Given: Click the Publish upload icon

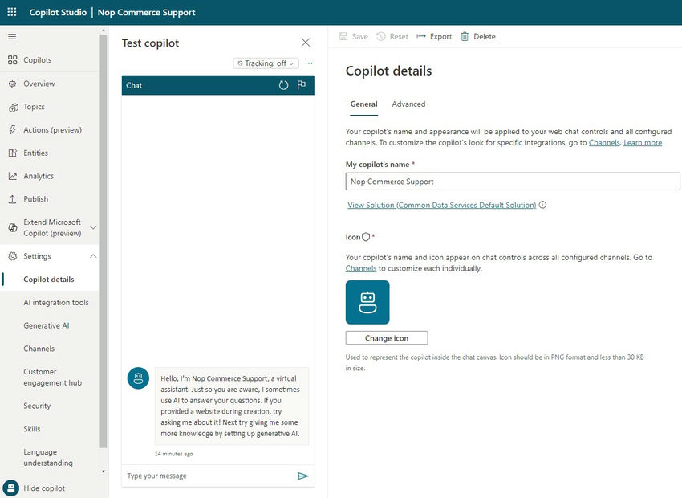Looking at the screenshot, I should tap(13, 199).
